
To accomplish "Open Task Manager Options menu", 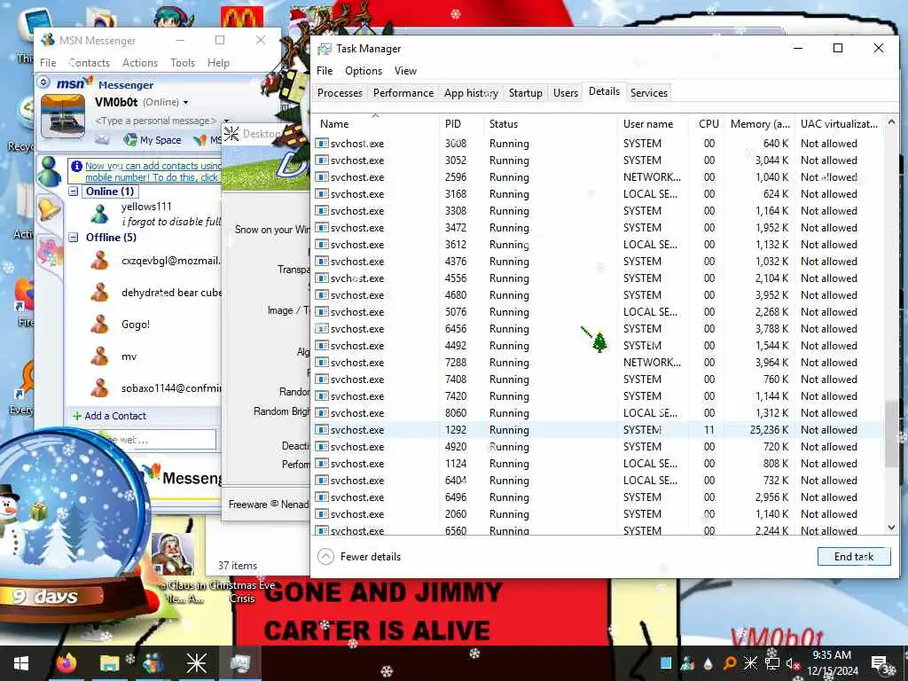I will [364, 71].
